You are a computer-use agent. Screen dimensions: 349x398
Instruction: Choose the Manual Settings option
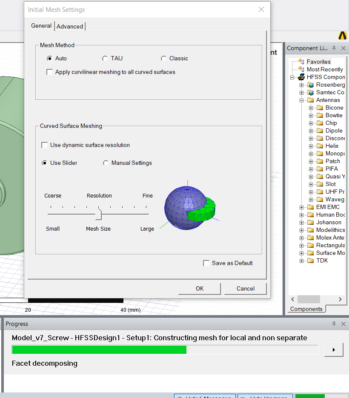(x=106, y=163)
